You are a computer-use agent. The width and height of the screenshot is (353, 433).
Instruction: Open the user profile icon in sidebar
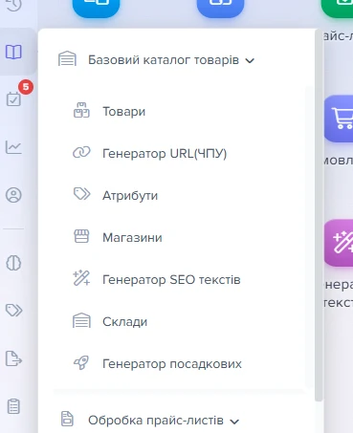13,195
